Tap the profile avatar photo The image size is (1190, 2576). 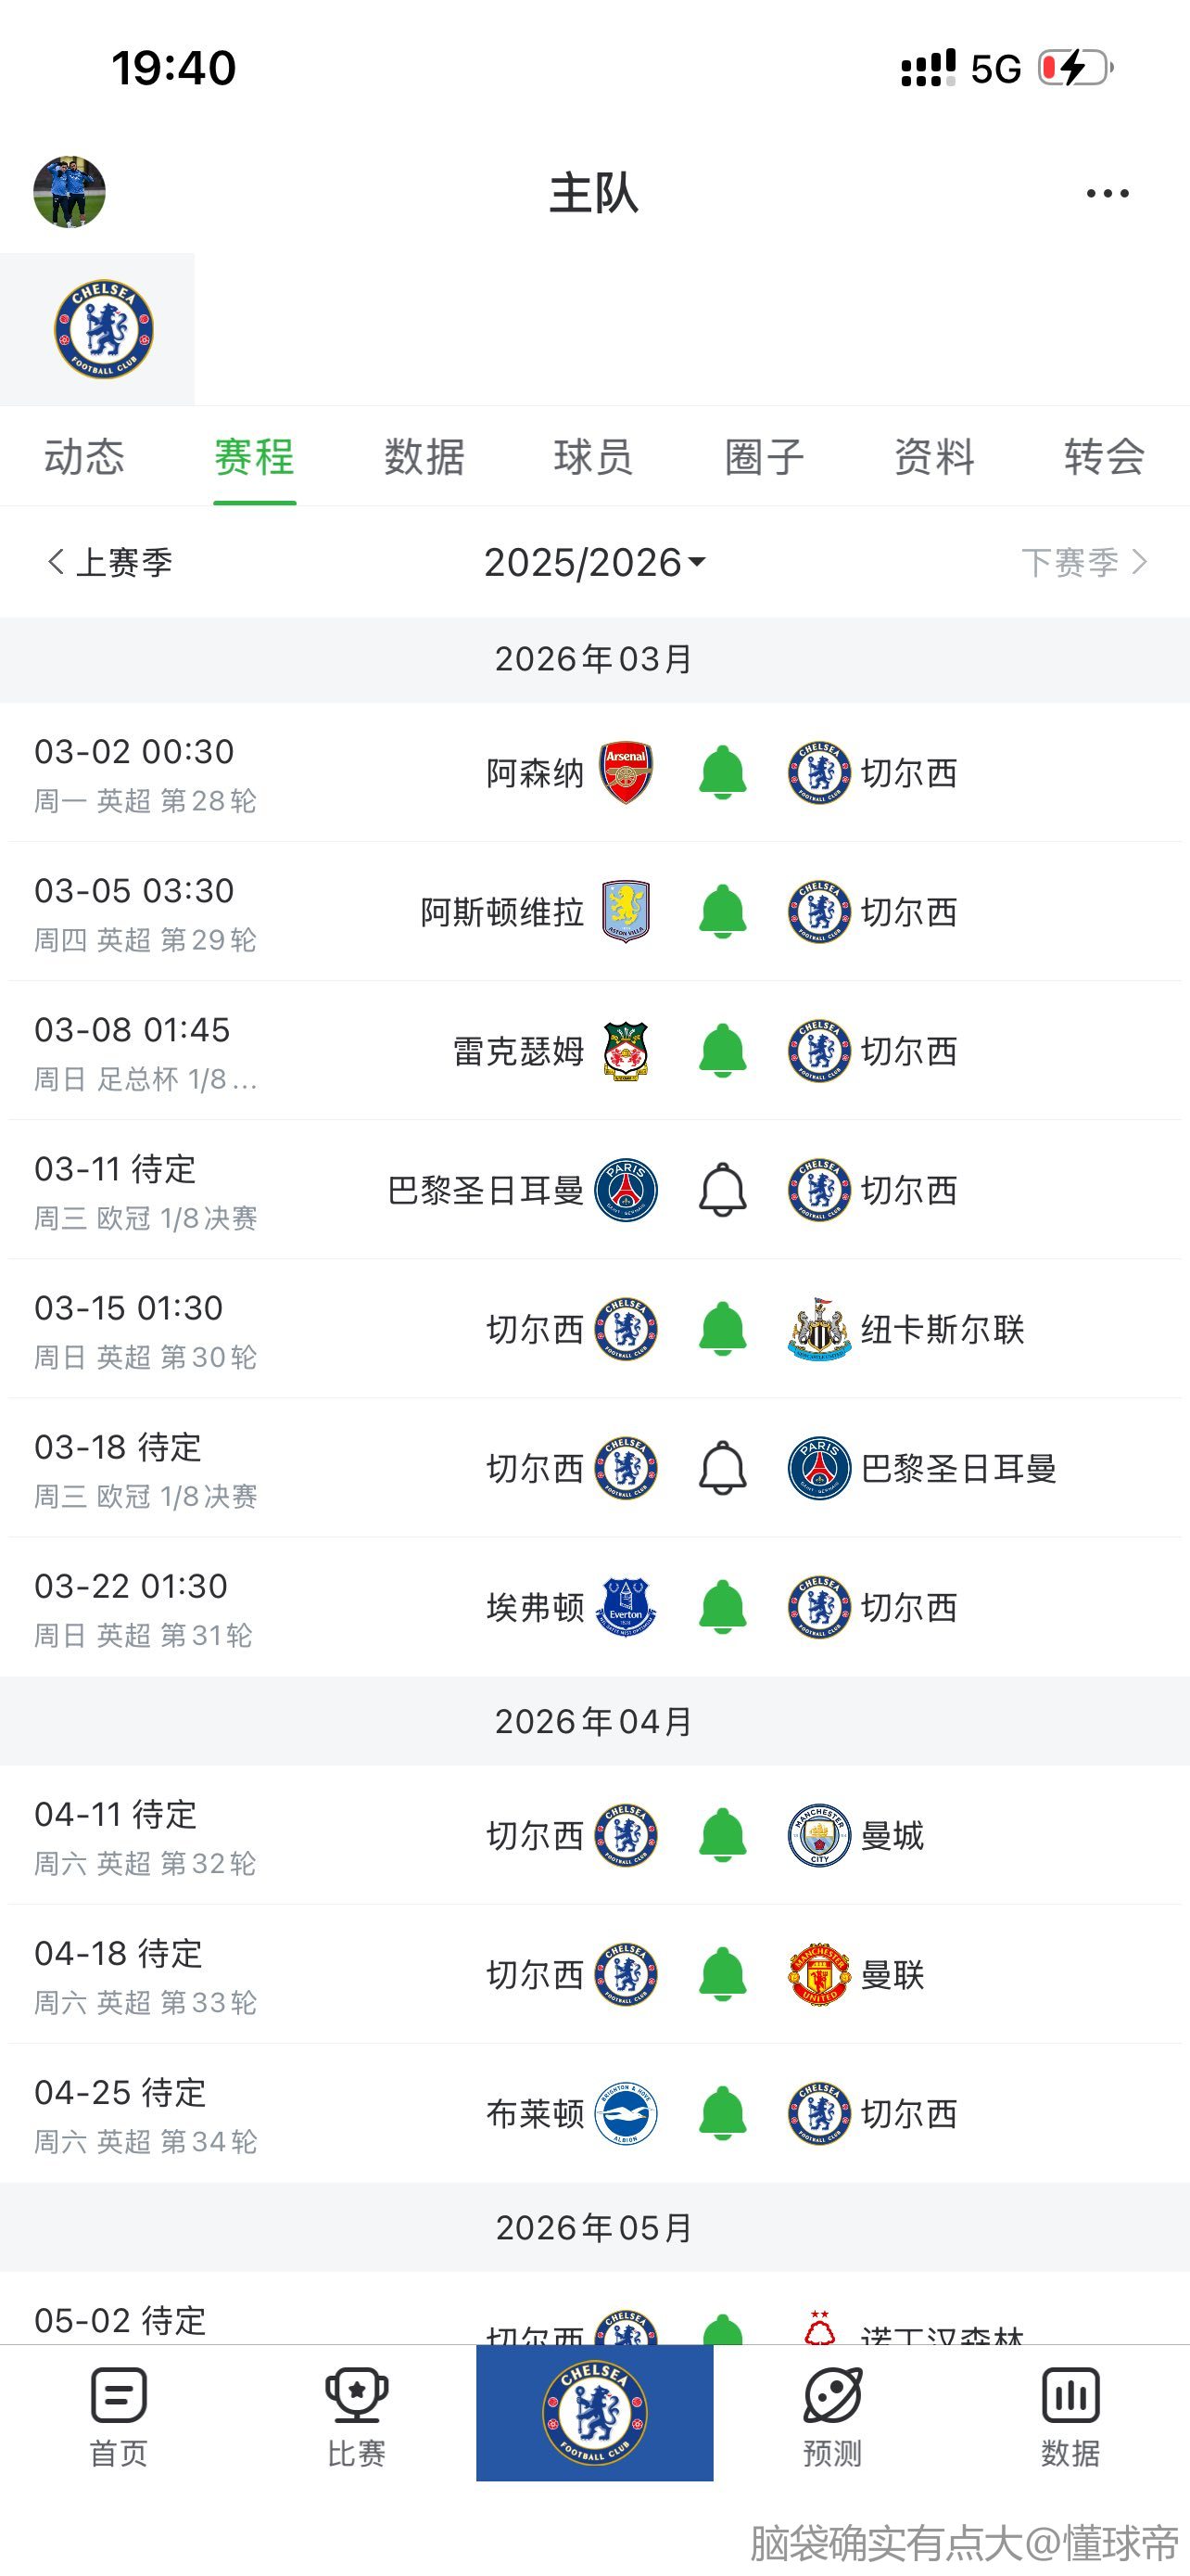coord(69,191)
